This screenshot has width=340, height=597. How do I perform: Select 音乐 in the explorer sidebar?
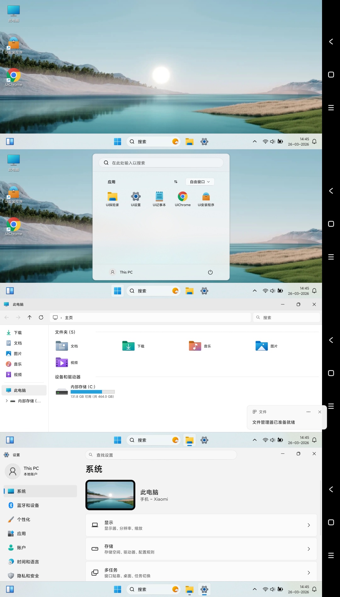point(24,364)
